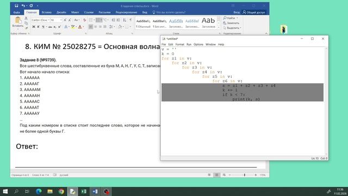Clear all formatting with the eraser icon
Screen dimensions: 348x196
85,20
